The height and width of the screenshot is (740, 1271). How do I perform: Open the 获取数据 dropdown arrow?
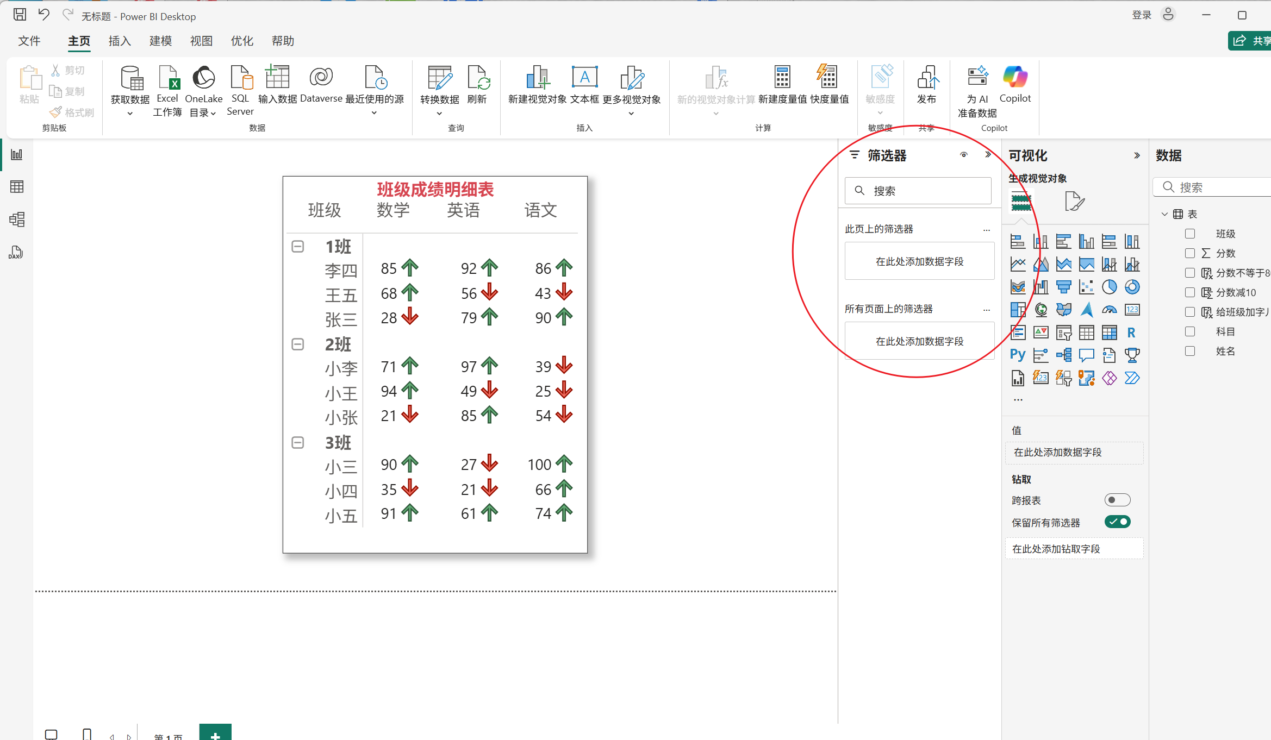(x=130, y=114)
